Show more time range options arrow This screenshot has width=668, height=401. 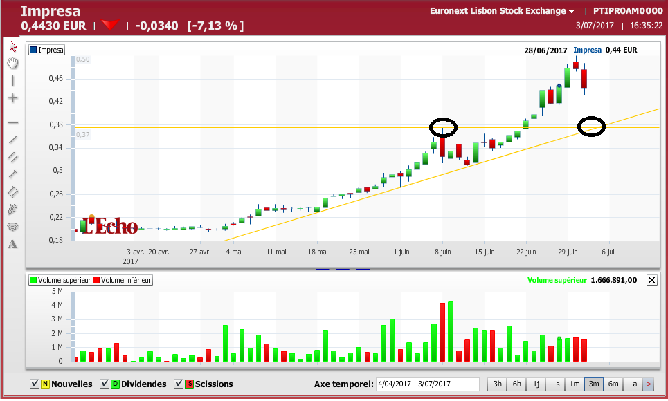(649, 384)
